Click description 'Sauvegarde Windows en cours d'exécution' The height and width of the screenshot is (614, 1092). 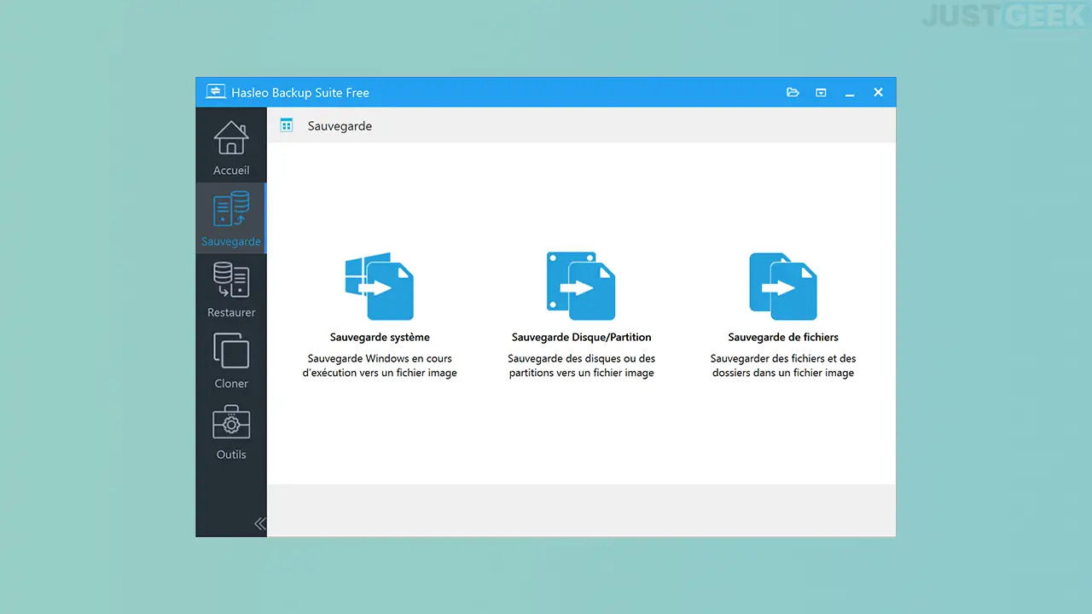[x=380, y=366]
